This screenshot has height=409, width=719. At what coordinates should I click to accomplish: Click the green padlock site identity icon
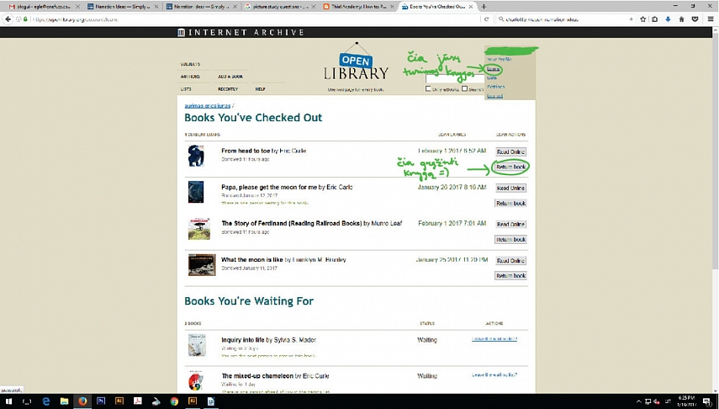click(x=25, y=19)
